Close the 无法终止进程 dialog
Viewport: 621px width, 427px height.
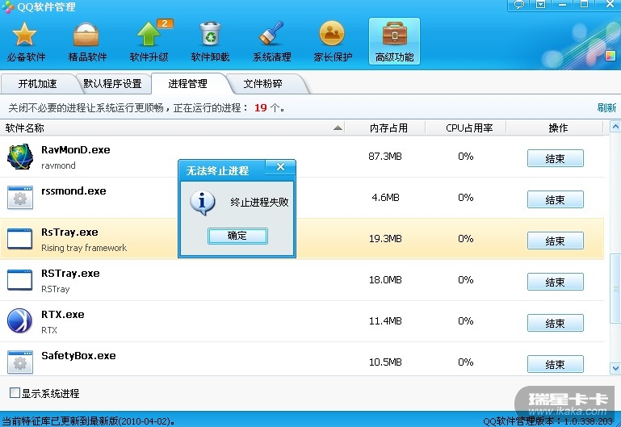pos(280,167)
